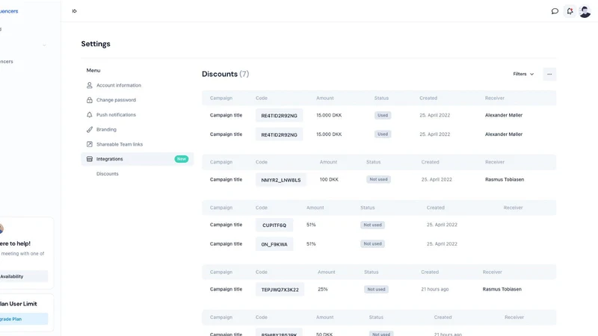
Task: Click the 51% amount for 0N_F9KWA
Action: (311, 244)
